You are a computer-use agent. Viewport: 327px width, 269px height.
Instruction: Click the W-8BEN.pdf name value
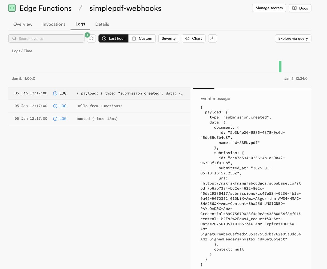[246, 143]
